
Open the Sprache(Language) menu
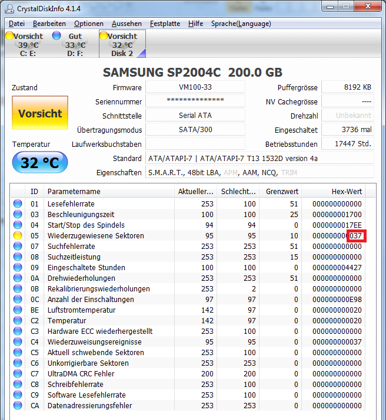pyautogui.click(x=241, y=24)
